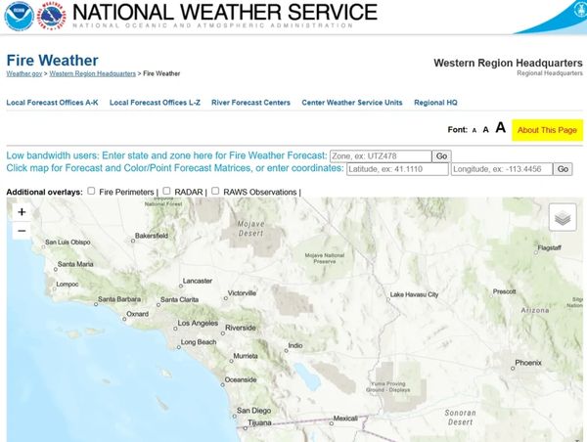
Task: Click San Luis Obispo on the map
Action: pyautogui.click(x=68, y=243)
